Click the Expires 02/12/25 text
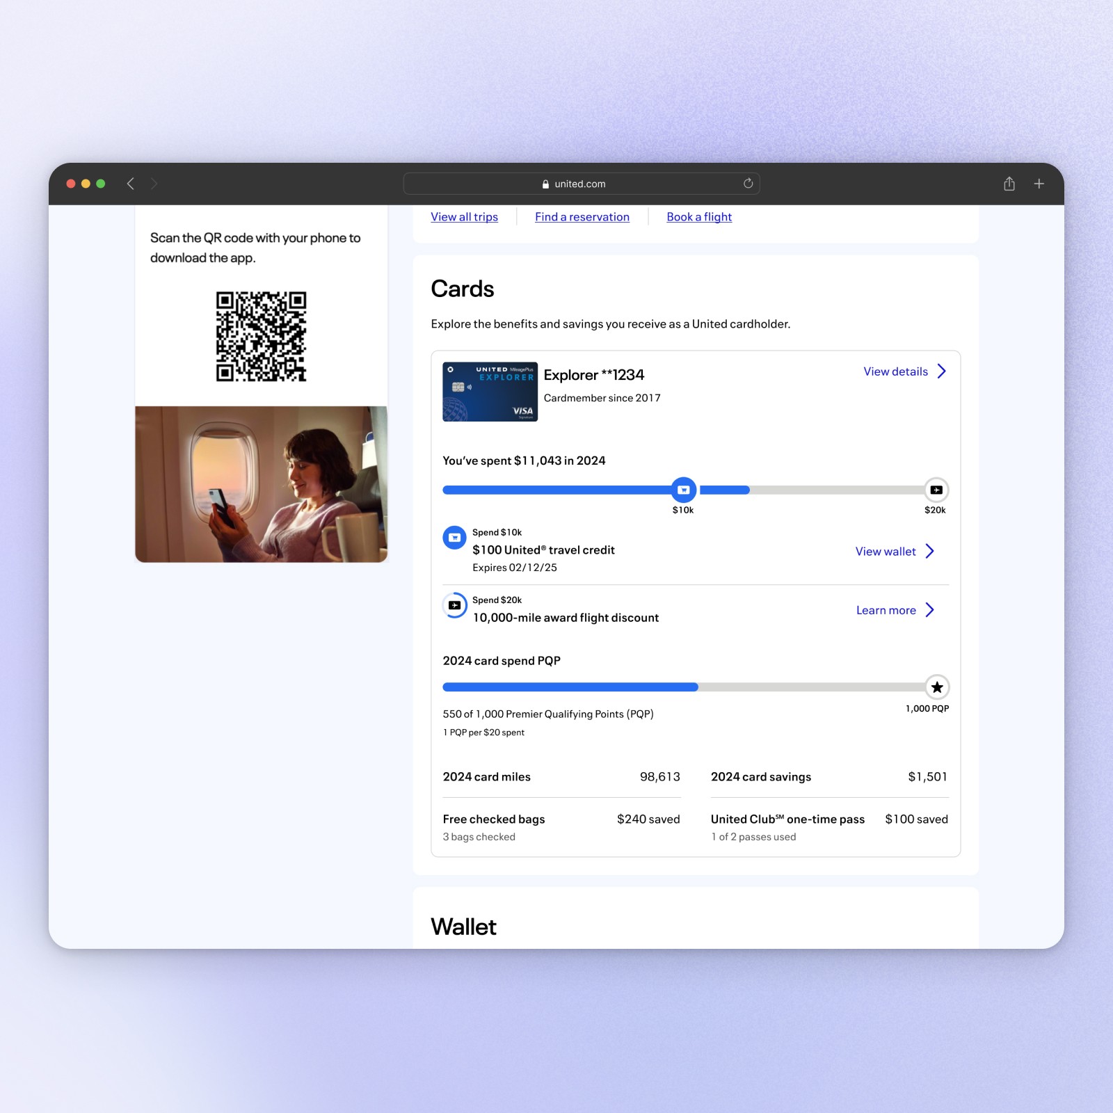 pyautogui.click(x=515, y=568)
